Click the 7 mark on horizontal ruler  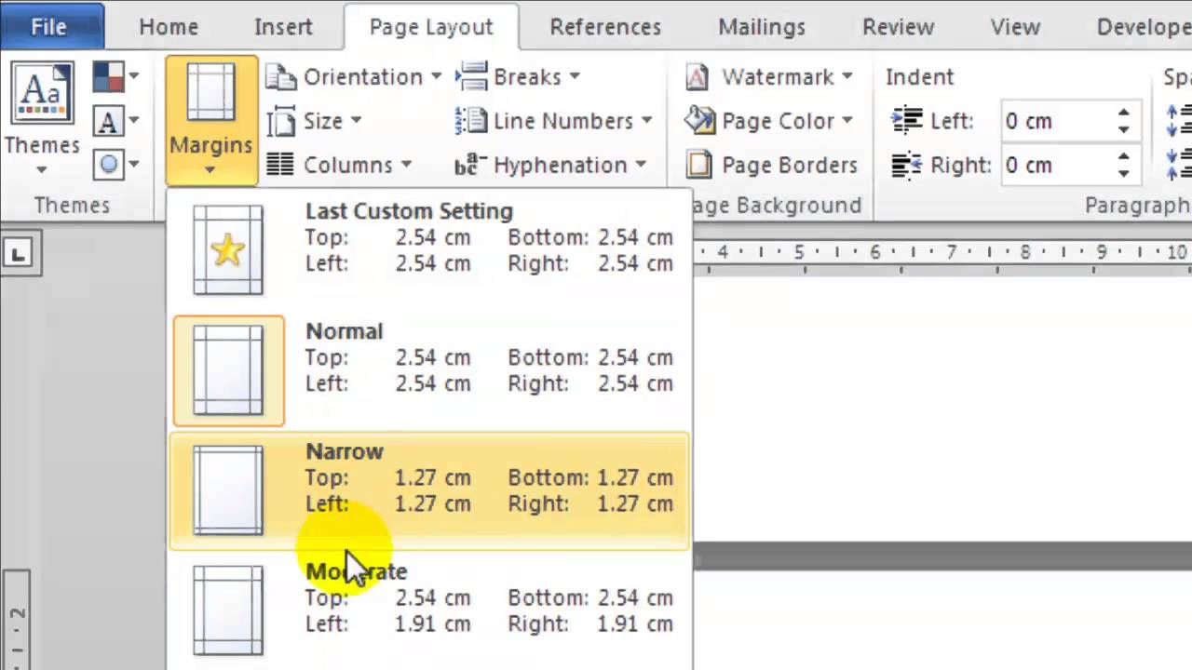(x=951, y=252)
